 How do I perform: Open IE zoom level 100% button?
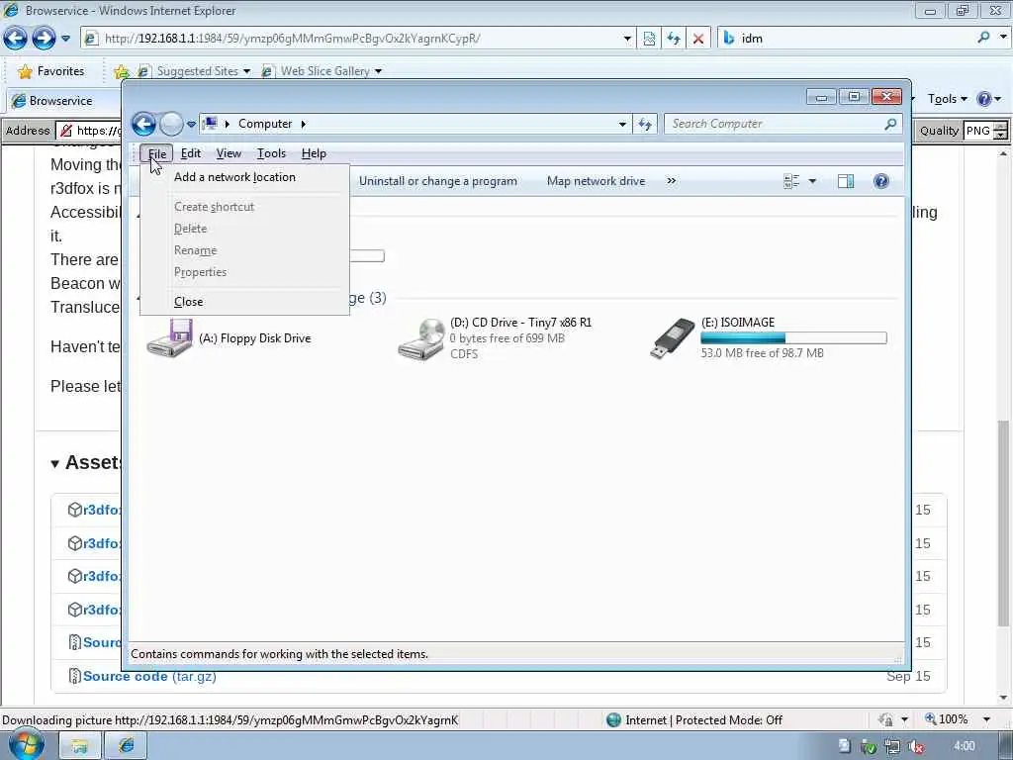pyautogui.click(x=947, y=719)
